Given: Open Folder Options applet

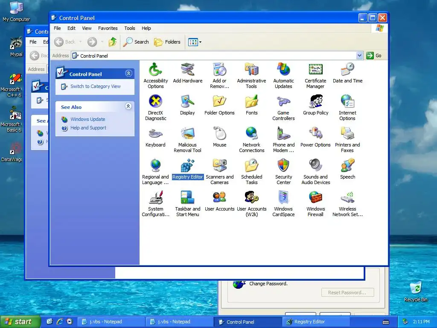Looking at the screenshot, I should pos(219,105).
